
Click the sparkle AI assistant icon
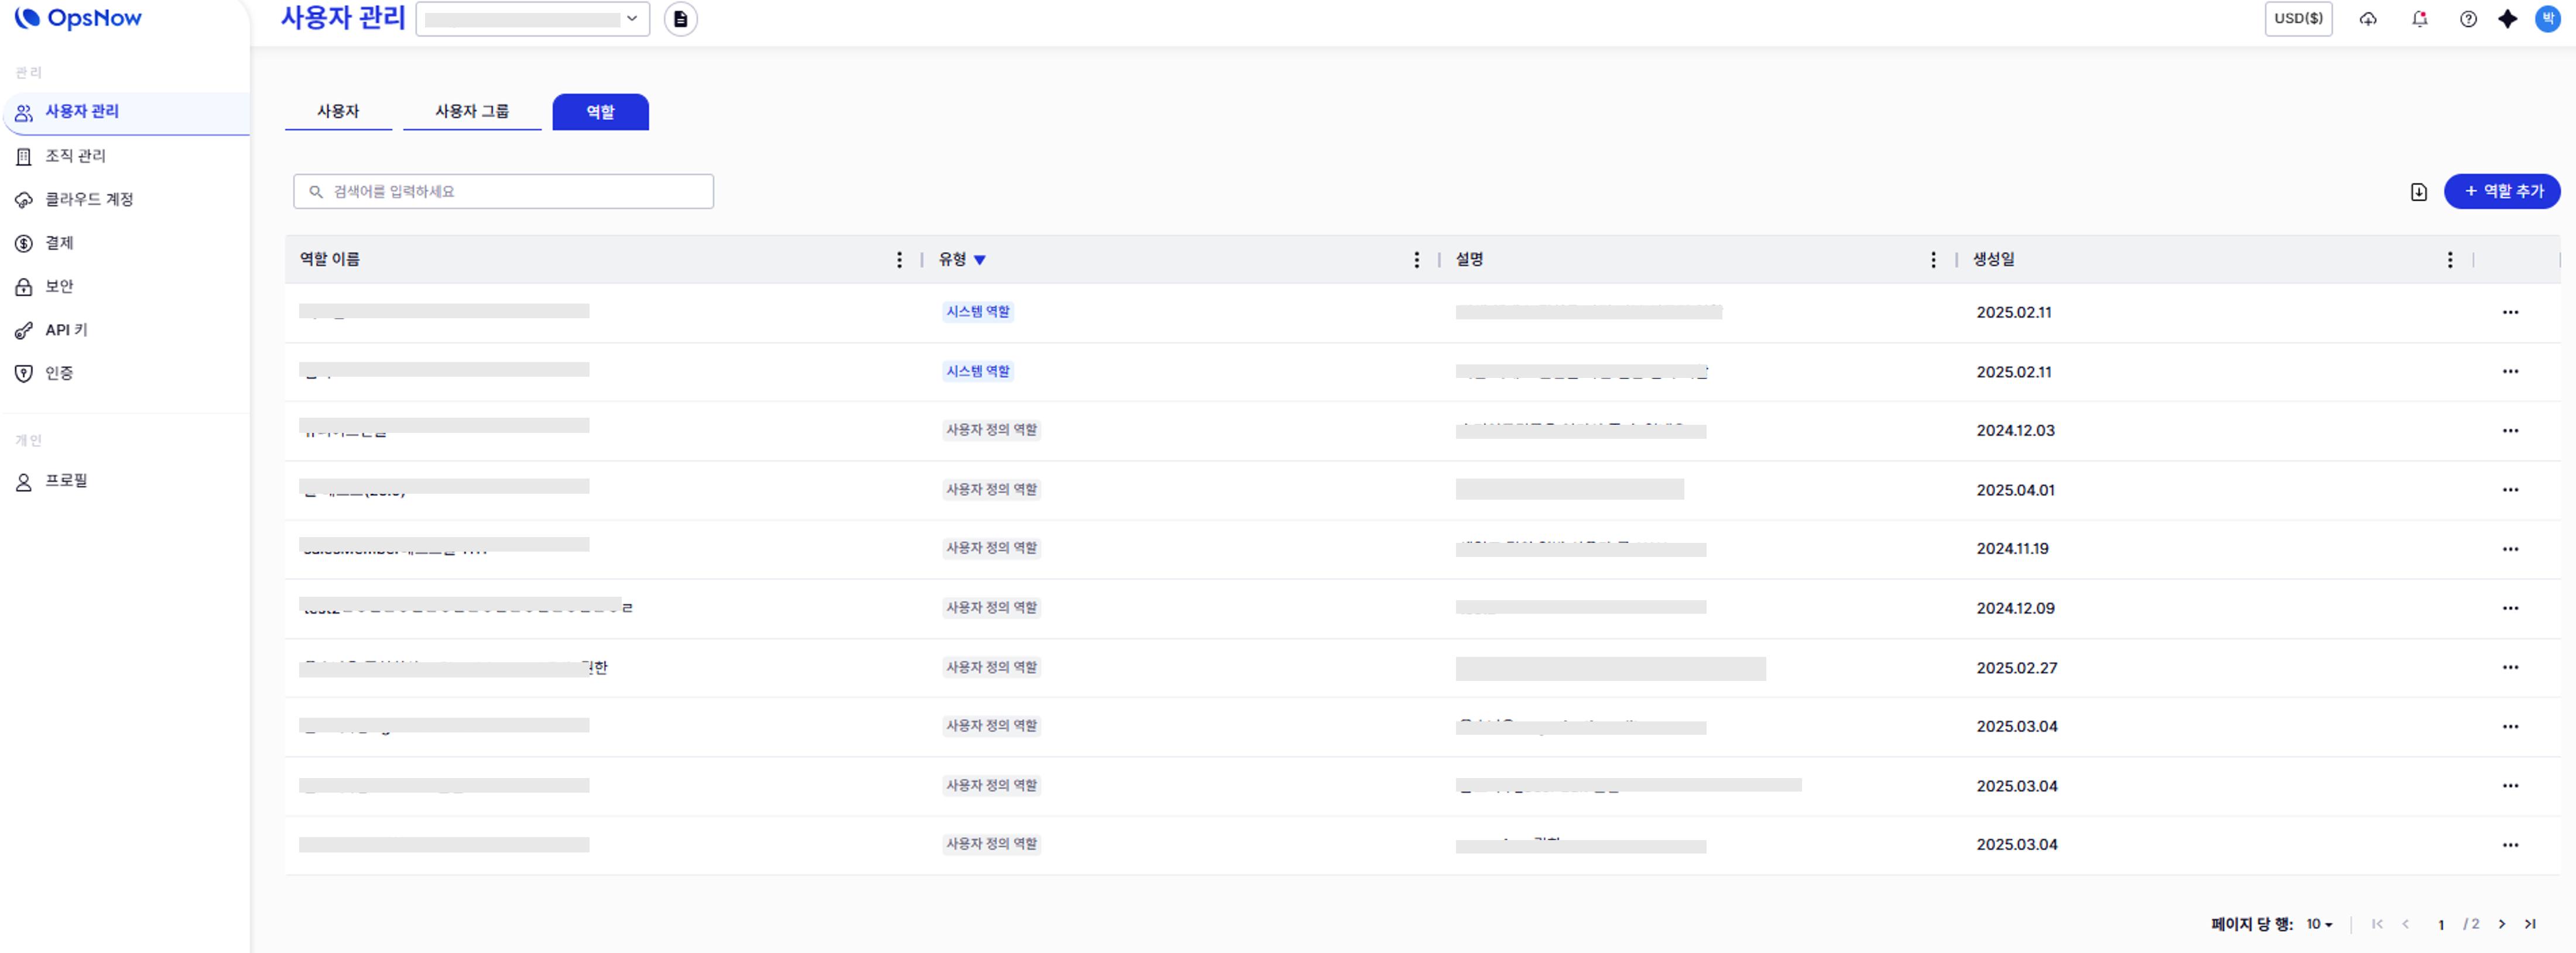(2507, 19)
